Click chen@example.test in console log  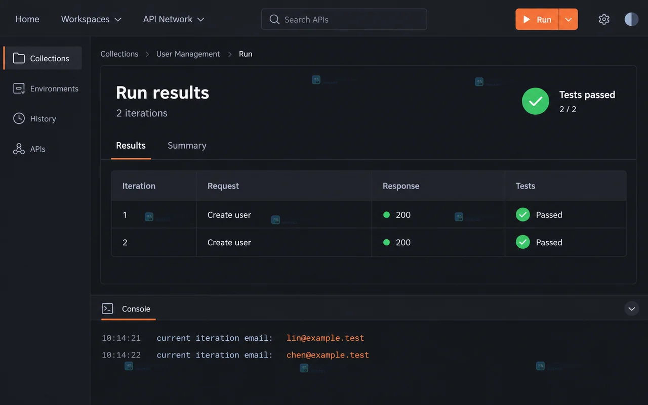(x=328, y=355)
